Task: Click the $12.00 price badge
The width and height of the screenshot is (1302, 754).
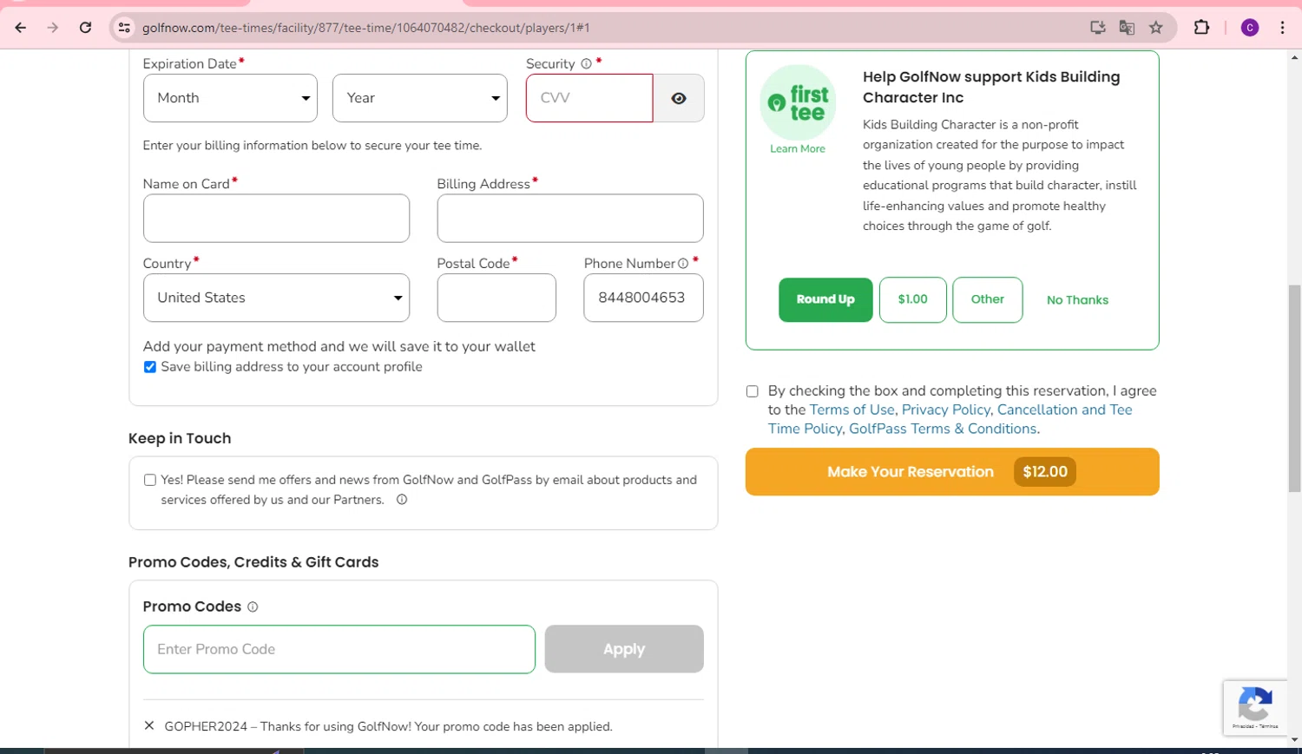Action: [x=1045, y=472]
